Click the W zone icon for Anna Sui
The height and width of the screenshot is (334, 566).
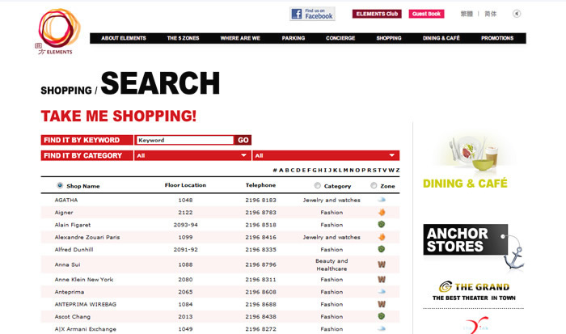pyautogui.click(x=381, y=264)
